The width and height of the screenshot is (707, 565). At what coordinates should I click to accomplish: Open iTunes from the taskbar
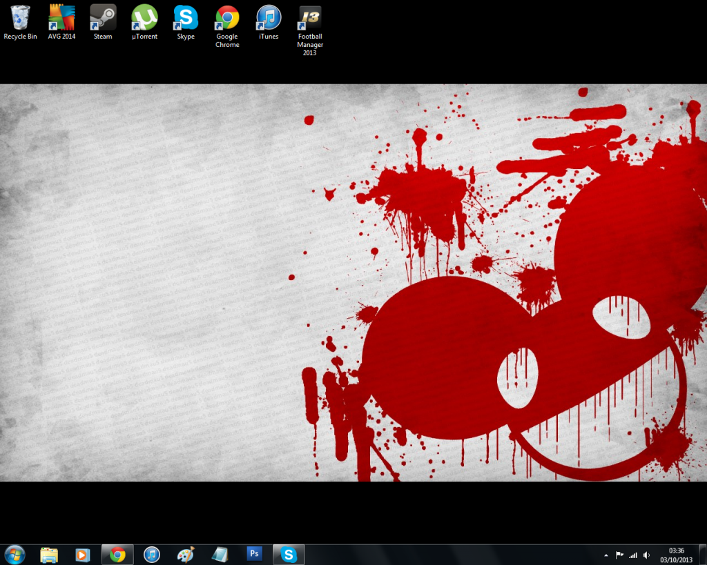(152, 555)
